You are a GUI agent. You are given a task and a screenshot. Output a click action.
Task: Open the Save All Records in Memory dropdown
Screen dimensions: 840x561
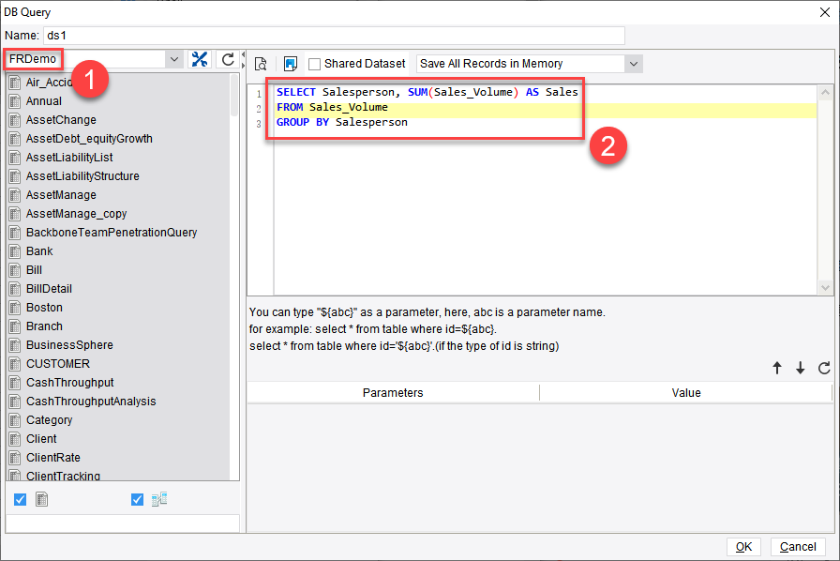[635, 62]
